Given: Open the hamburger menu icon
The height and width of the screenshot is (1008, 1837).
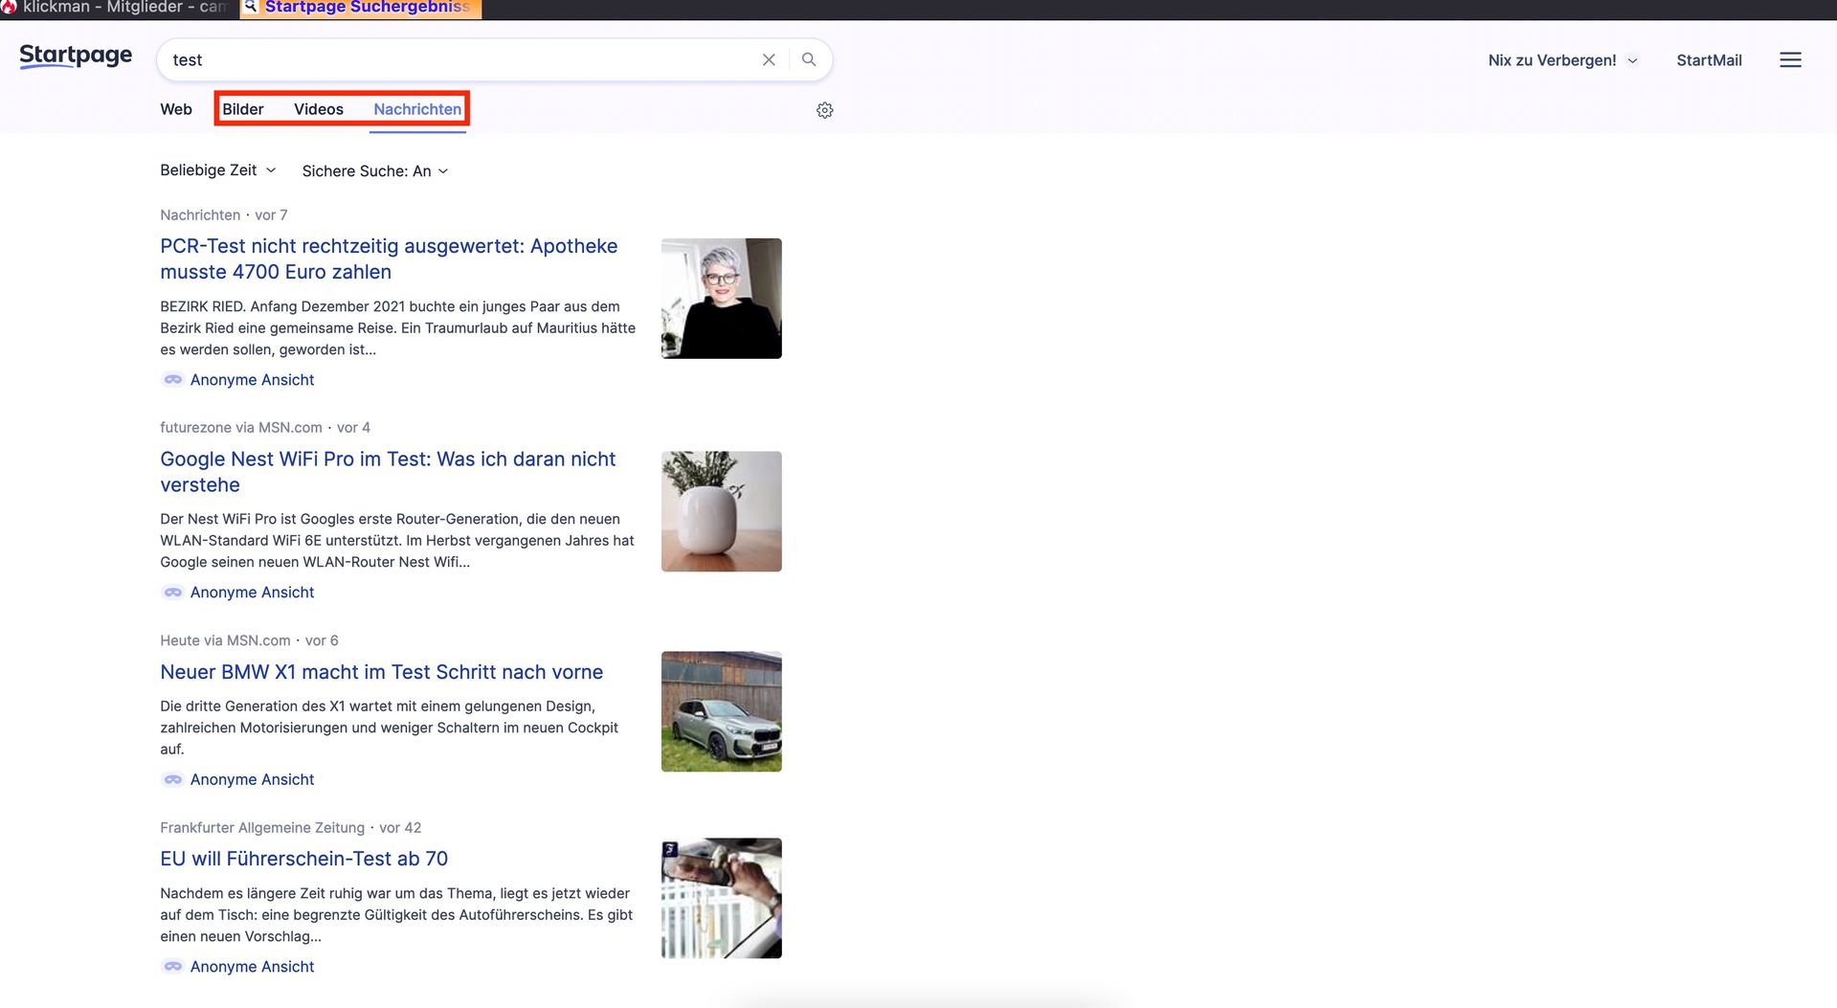Looking at the screenshot, I should (x=1790, y=60).
